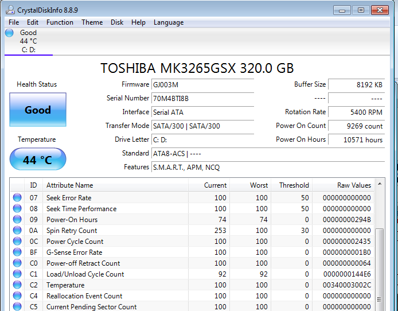
Task: Click the status orb for G-Sense Error Rate
Action: click(17, 252)
